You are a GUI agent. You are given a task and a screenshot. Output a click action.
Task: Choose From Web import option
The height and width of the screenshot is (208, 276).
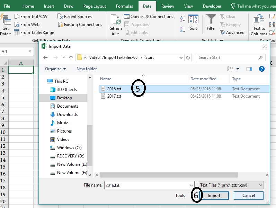click(x=27, y=25)
